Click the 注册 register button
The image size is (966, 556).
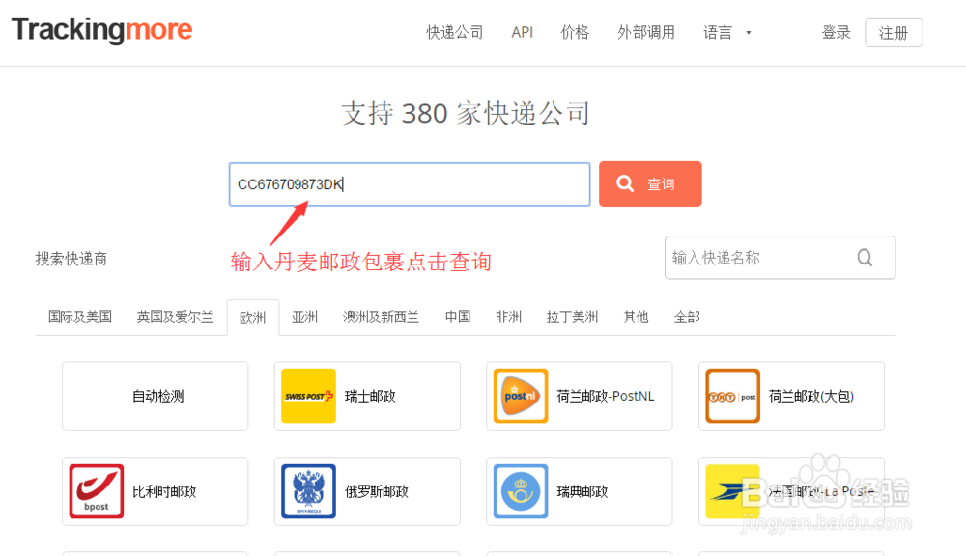point(894,32)
